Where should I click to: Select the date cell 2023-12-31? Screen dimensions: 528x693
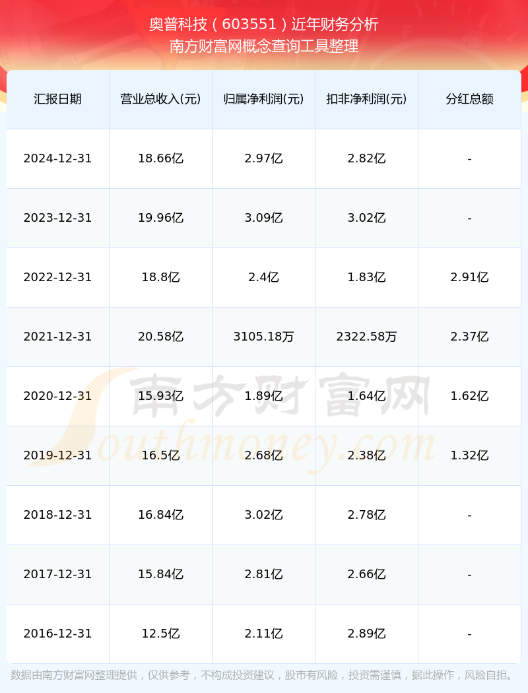tap(57, 218)
